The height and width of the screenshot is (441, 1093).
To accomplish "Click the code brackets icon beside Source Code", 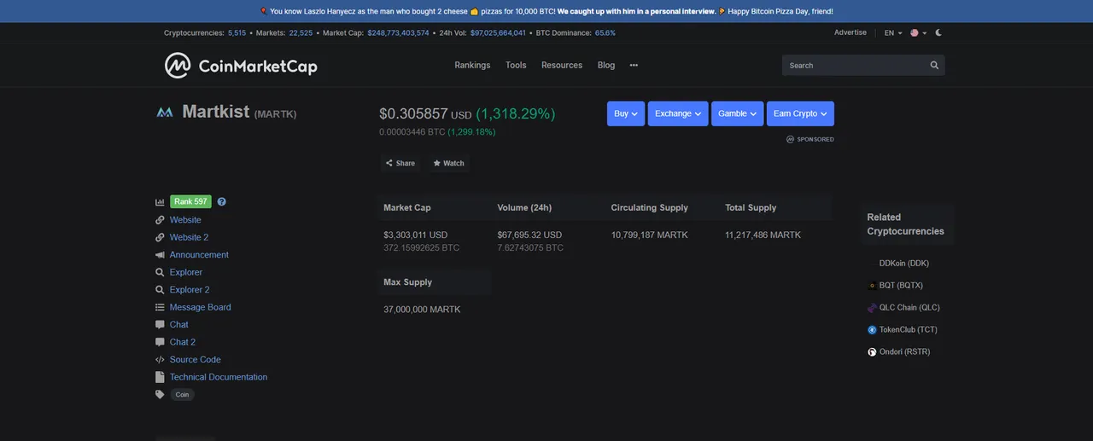I will [160, 360].
